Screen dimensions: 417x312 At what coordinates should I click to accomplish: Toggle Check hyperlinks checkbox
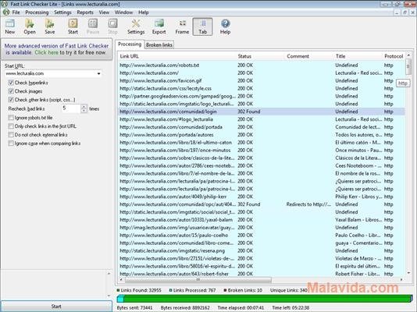click(11, 83)
